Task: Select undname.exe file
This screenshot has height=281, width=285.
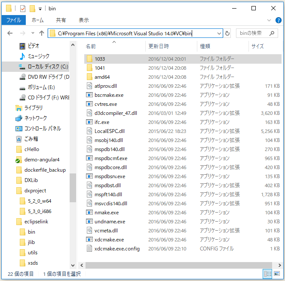Action: [183, 222]
